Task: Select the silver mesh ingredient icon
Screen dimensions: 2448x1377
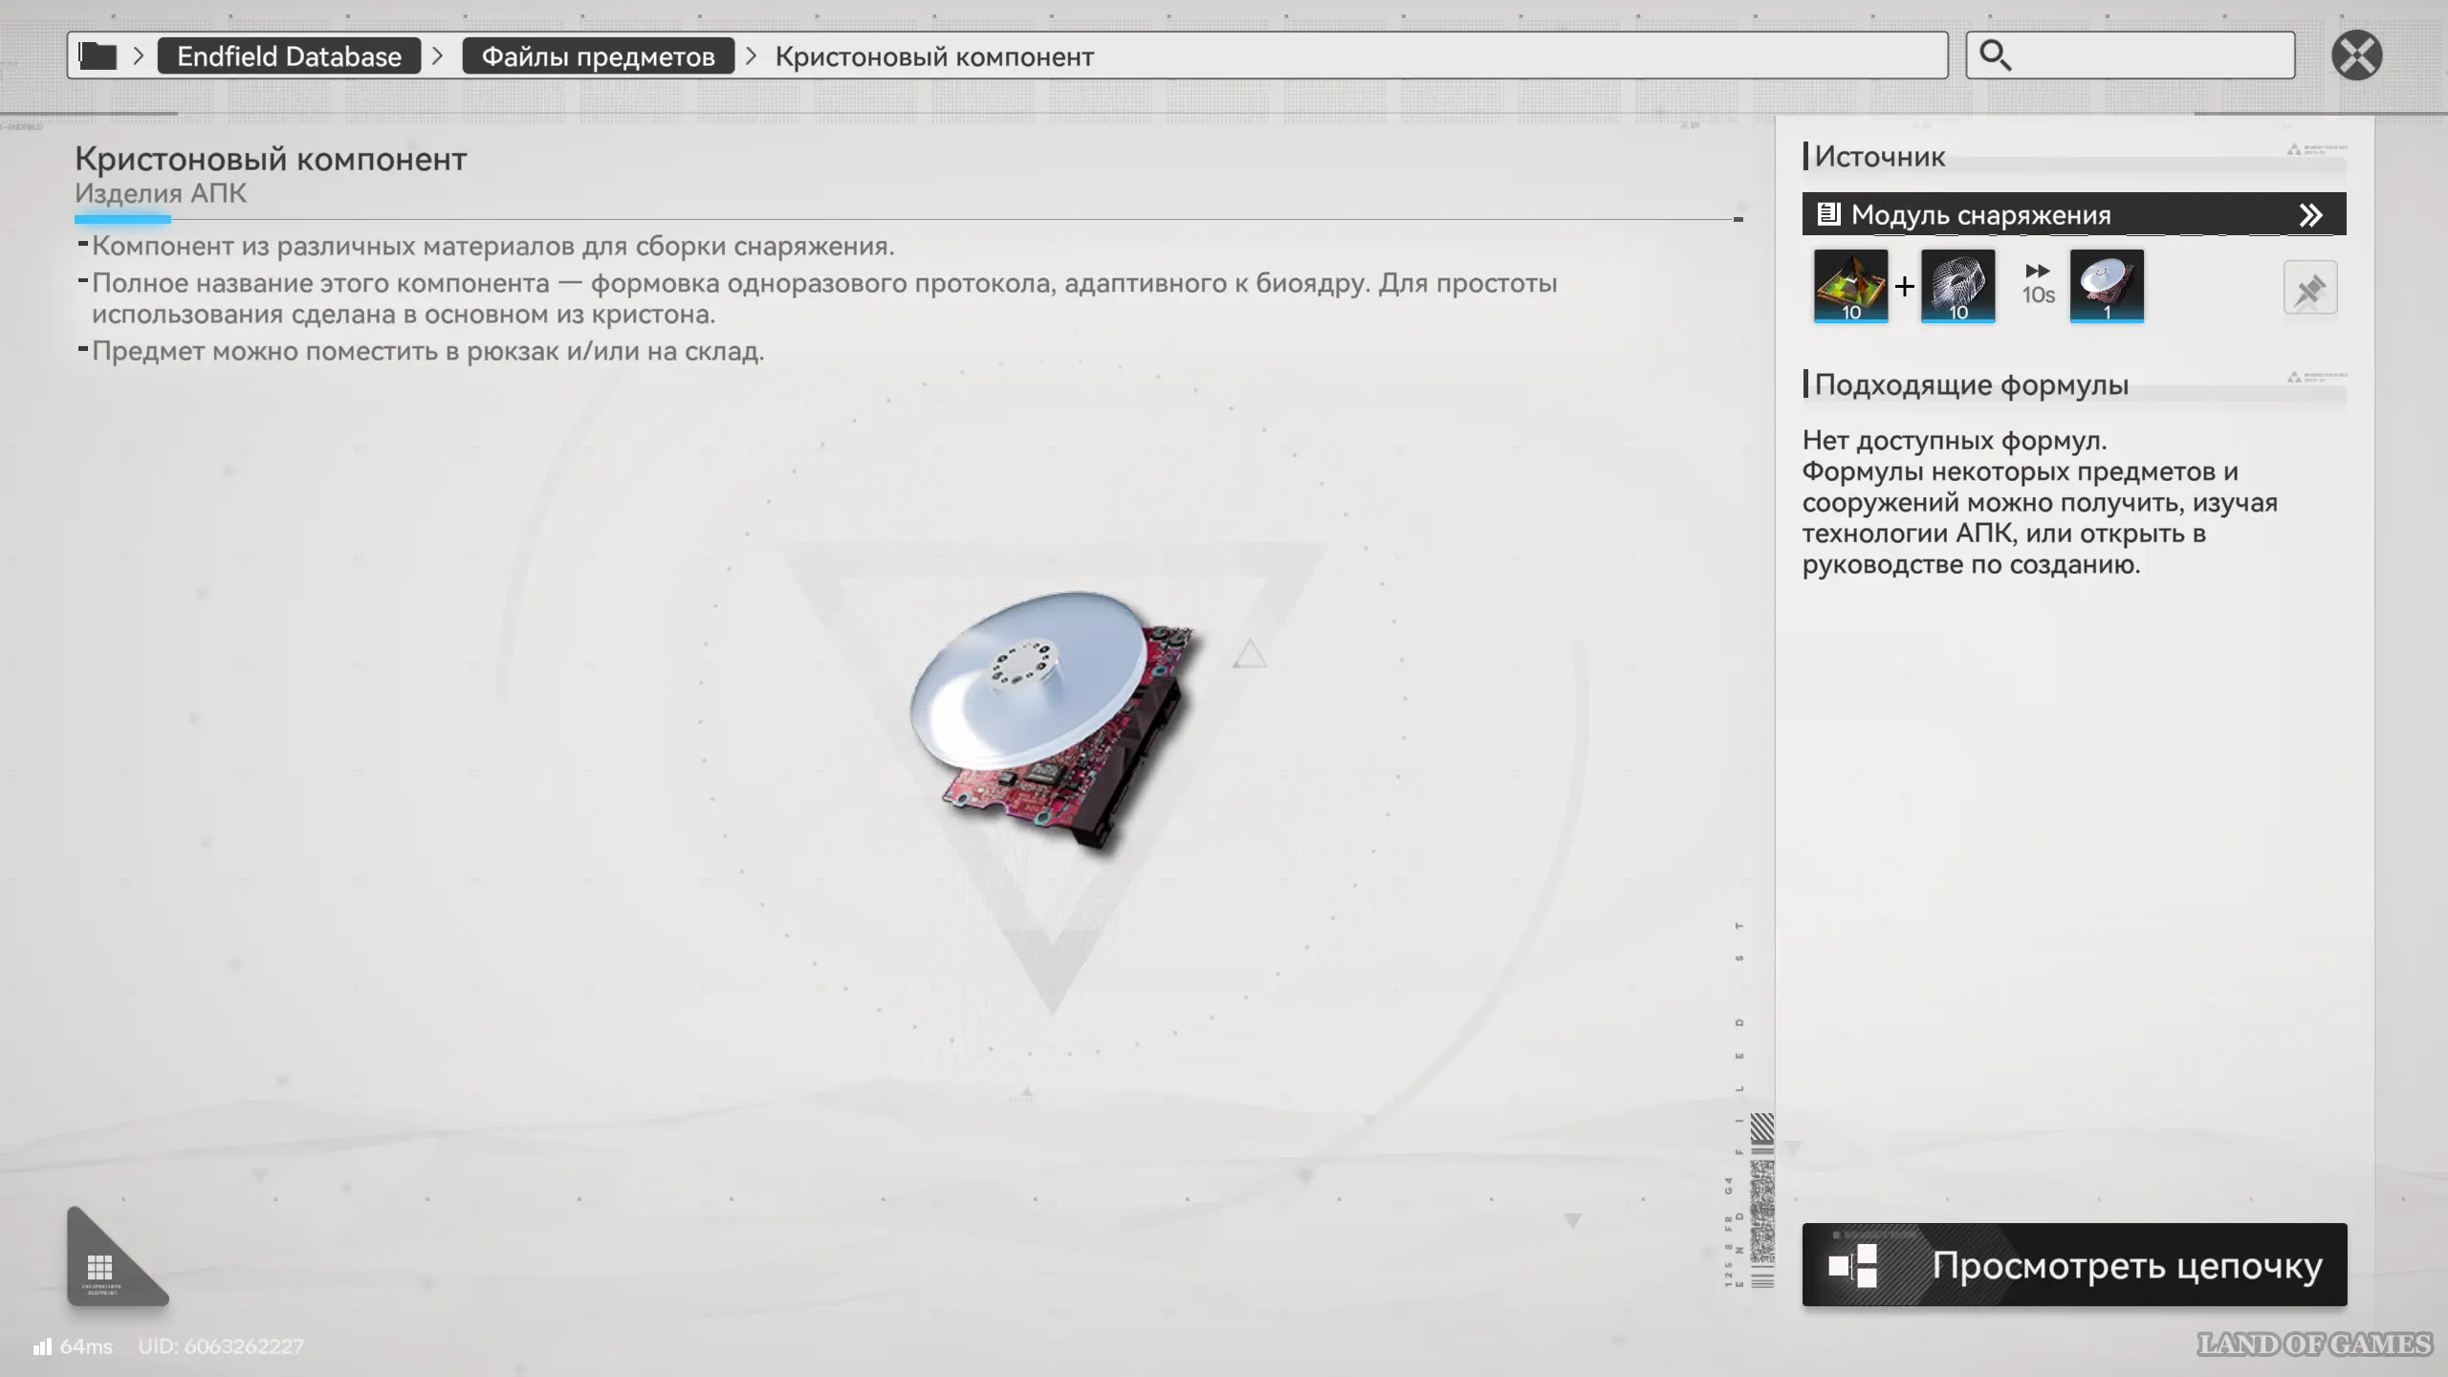Action: 1957,286
